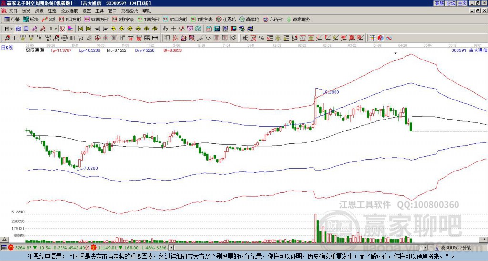Click the save floppy disk icon
The image size is (488, 261).
click(234, 29)
